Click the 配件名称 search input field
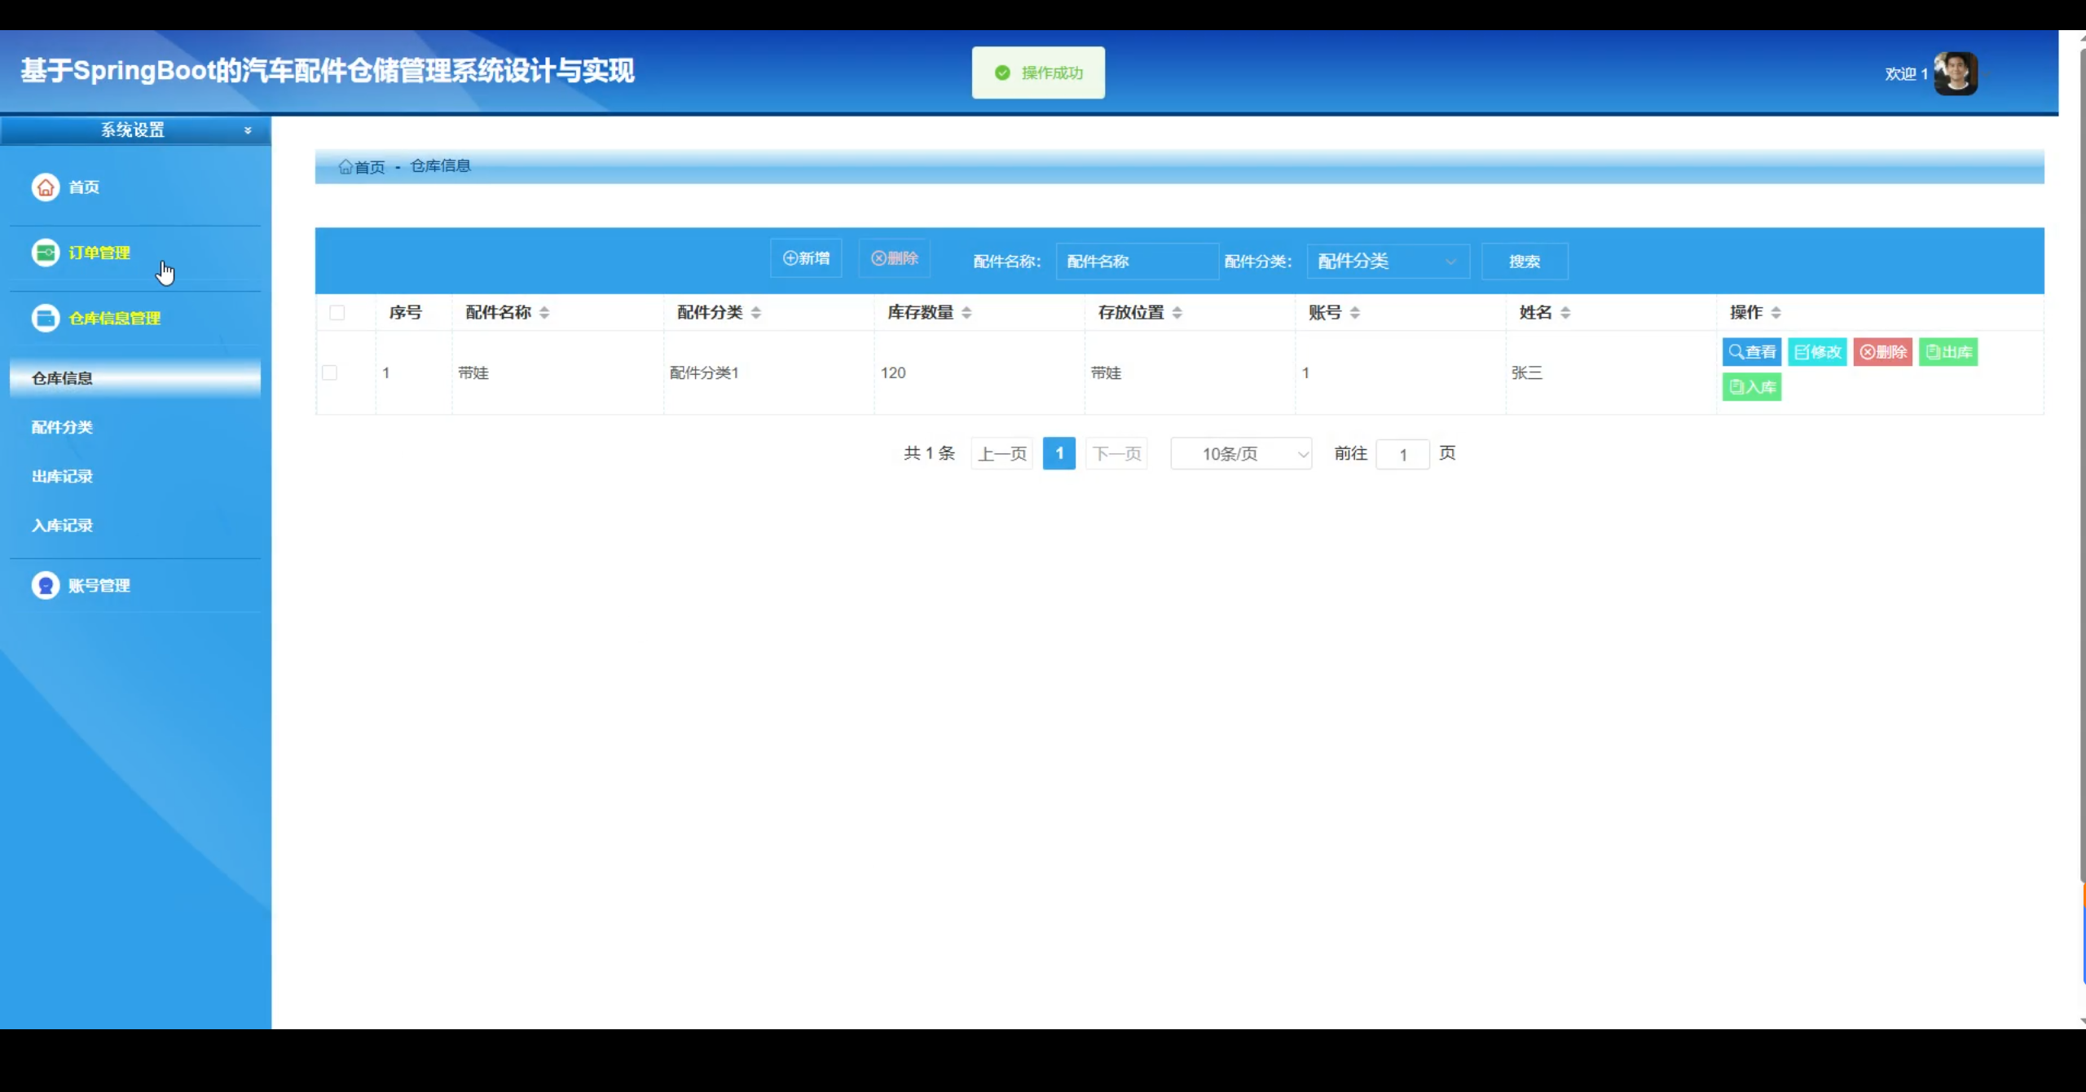 coord(1136,262)
